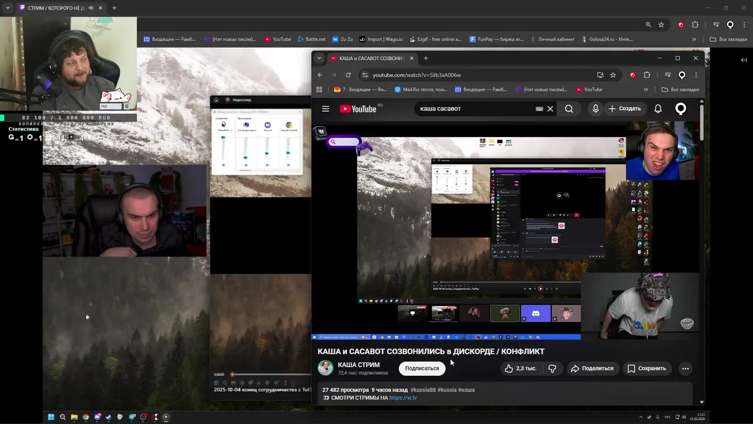
Task: Click the Подписаться subscribe button
Action: [422, 368]
